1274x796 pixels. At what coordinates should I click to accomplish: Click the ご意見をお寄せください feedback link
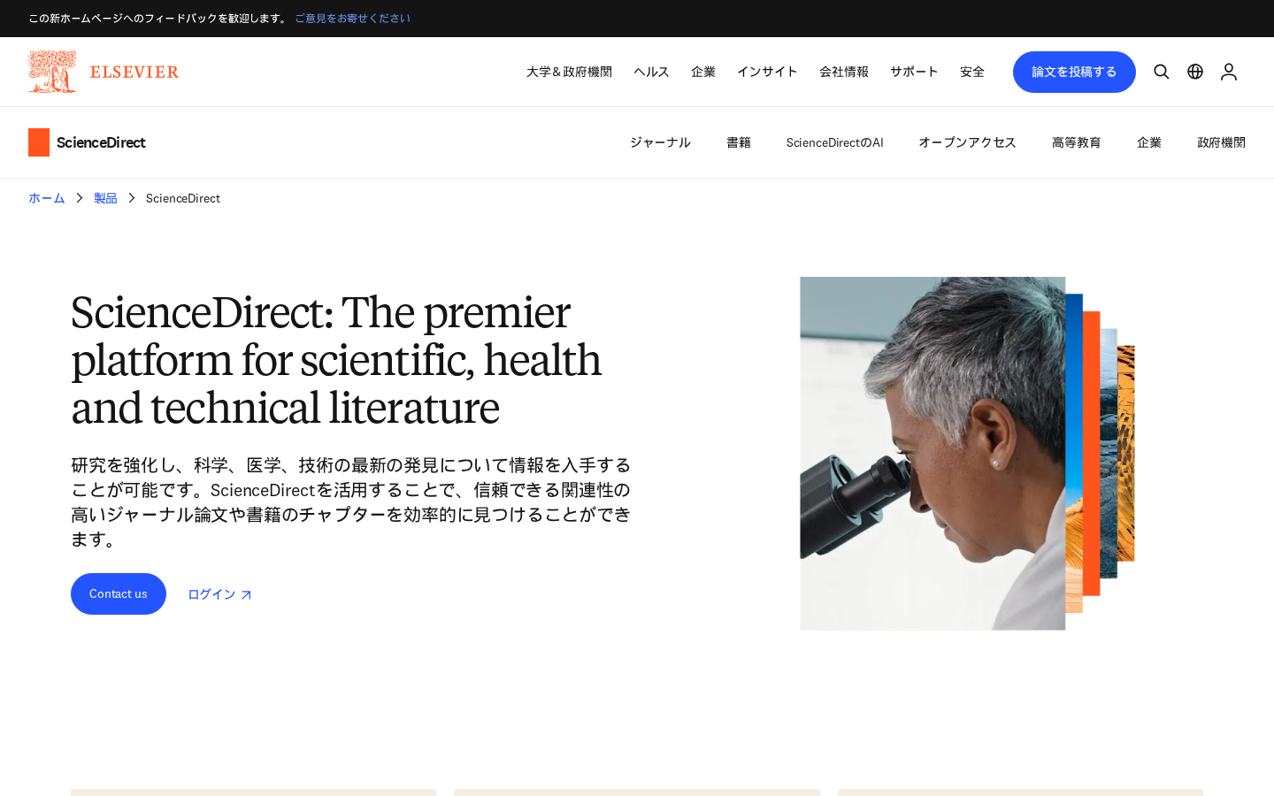point(352,19)
